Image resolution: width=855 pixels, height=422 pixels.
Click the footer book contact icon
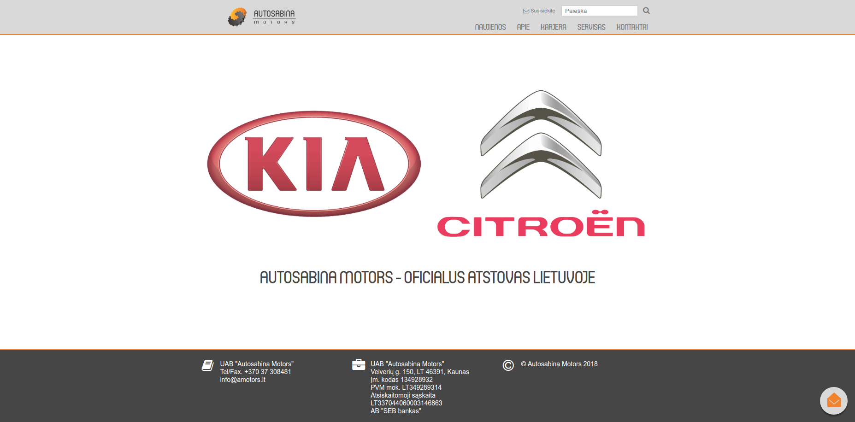point(207,365)
